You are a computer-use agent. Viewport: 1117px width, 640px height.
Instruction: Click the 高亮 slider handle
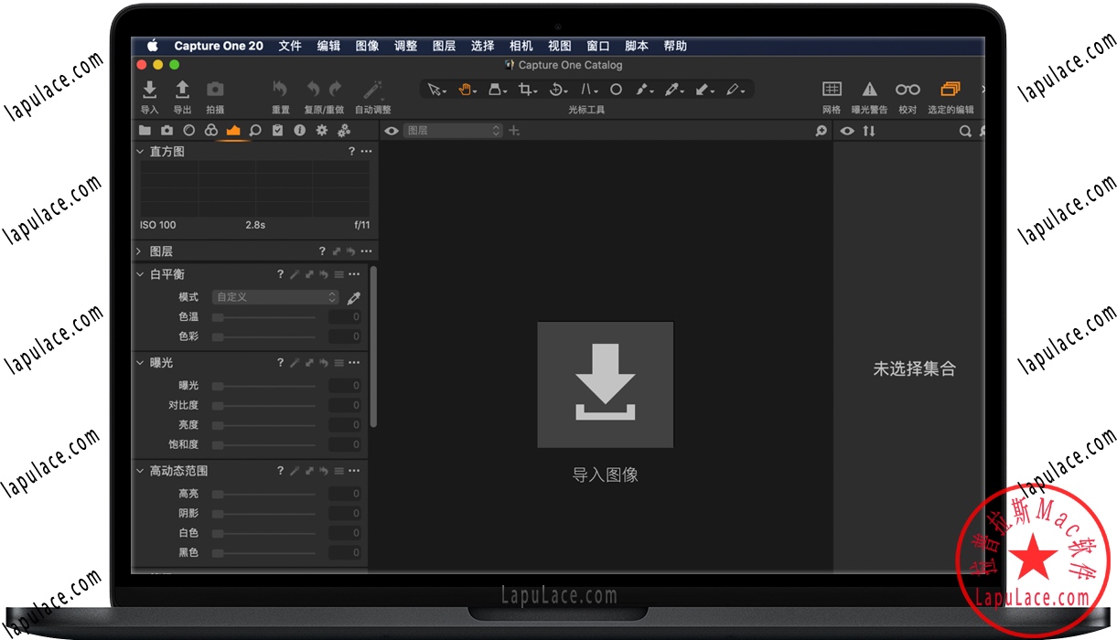(x=218, y=494)
